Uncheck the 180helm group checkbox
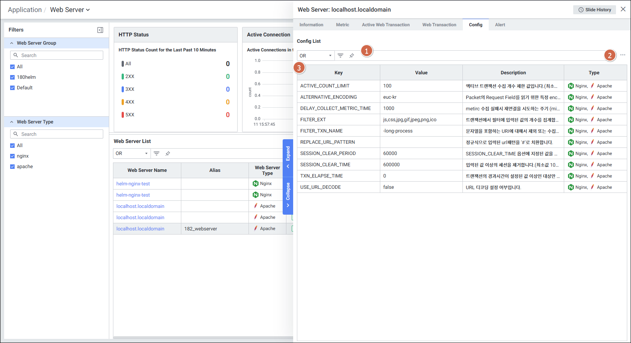This screenshot has width=631, height=343. coord(12,77)
